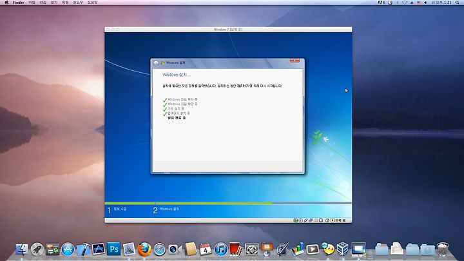
Task: Click VirtualBox display status icon
Action: pyautogui.click(x=320, y=220)
